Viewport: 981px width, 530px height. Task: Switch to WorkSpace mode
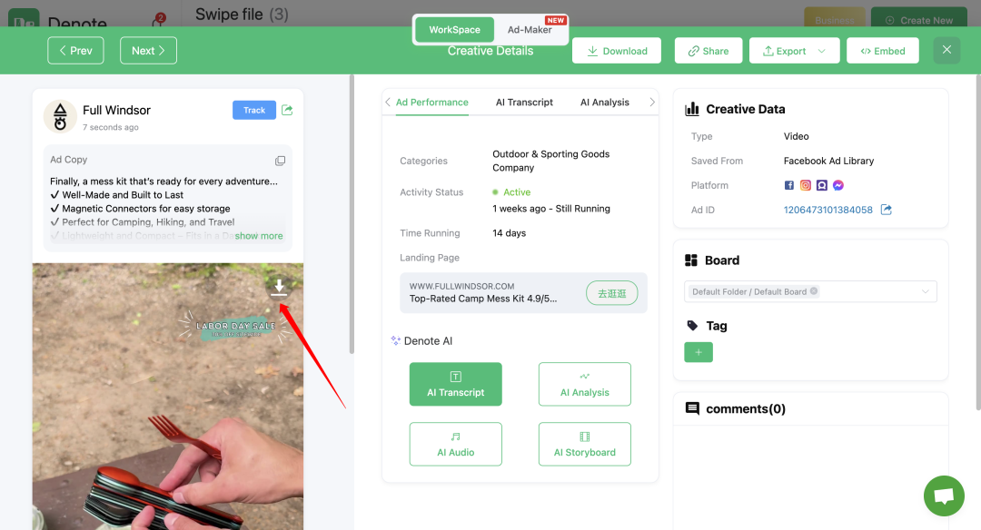pos(455,29)
